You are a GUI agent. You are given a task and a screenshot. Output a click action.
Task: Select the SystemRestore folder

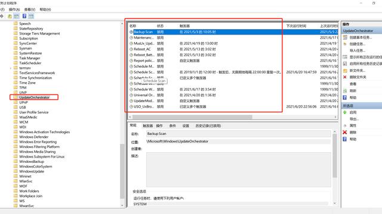tap(30, 53)
